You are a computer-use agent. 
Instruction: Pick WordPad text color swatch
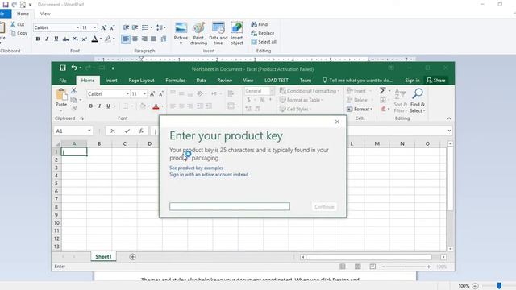click(95, 39)
